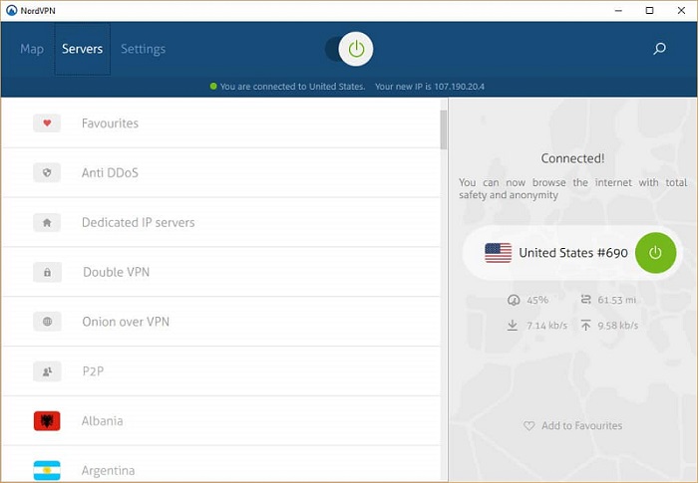Minimize the NordVPN window
This screenshot has height=483, width=700.
(618, 10)
